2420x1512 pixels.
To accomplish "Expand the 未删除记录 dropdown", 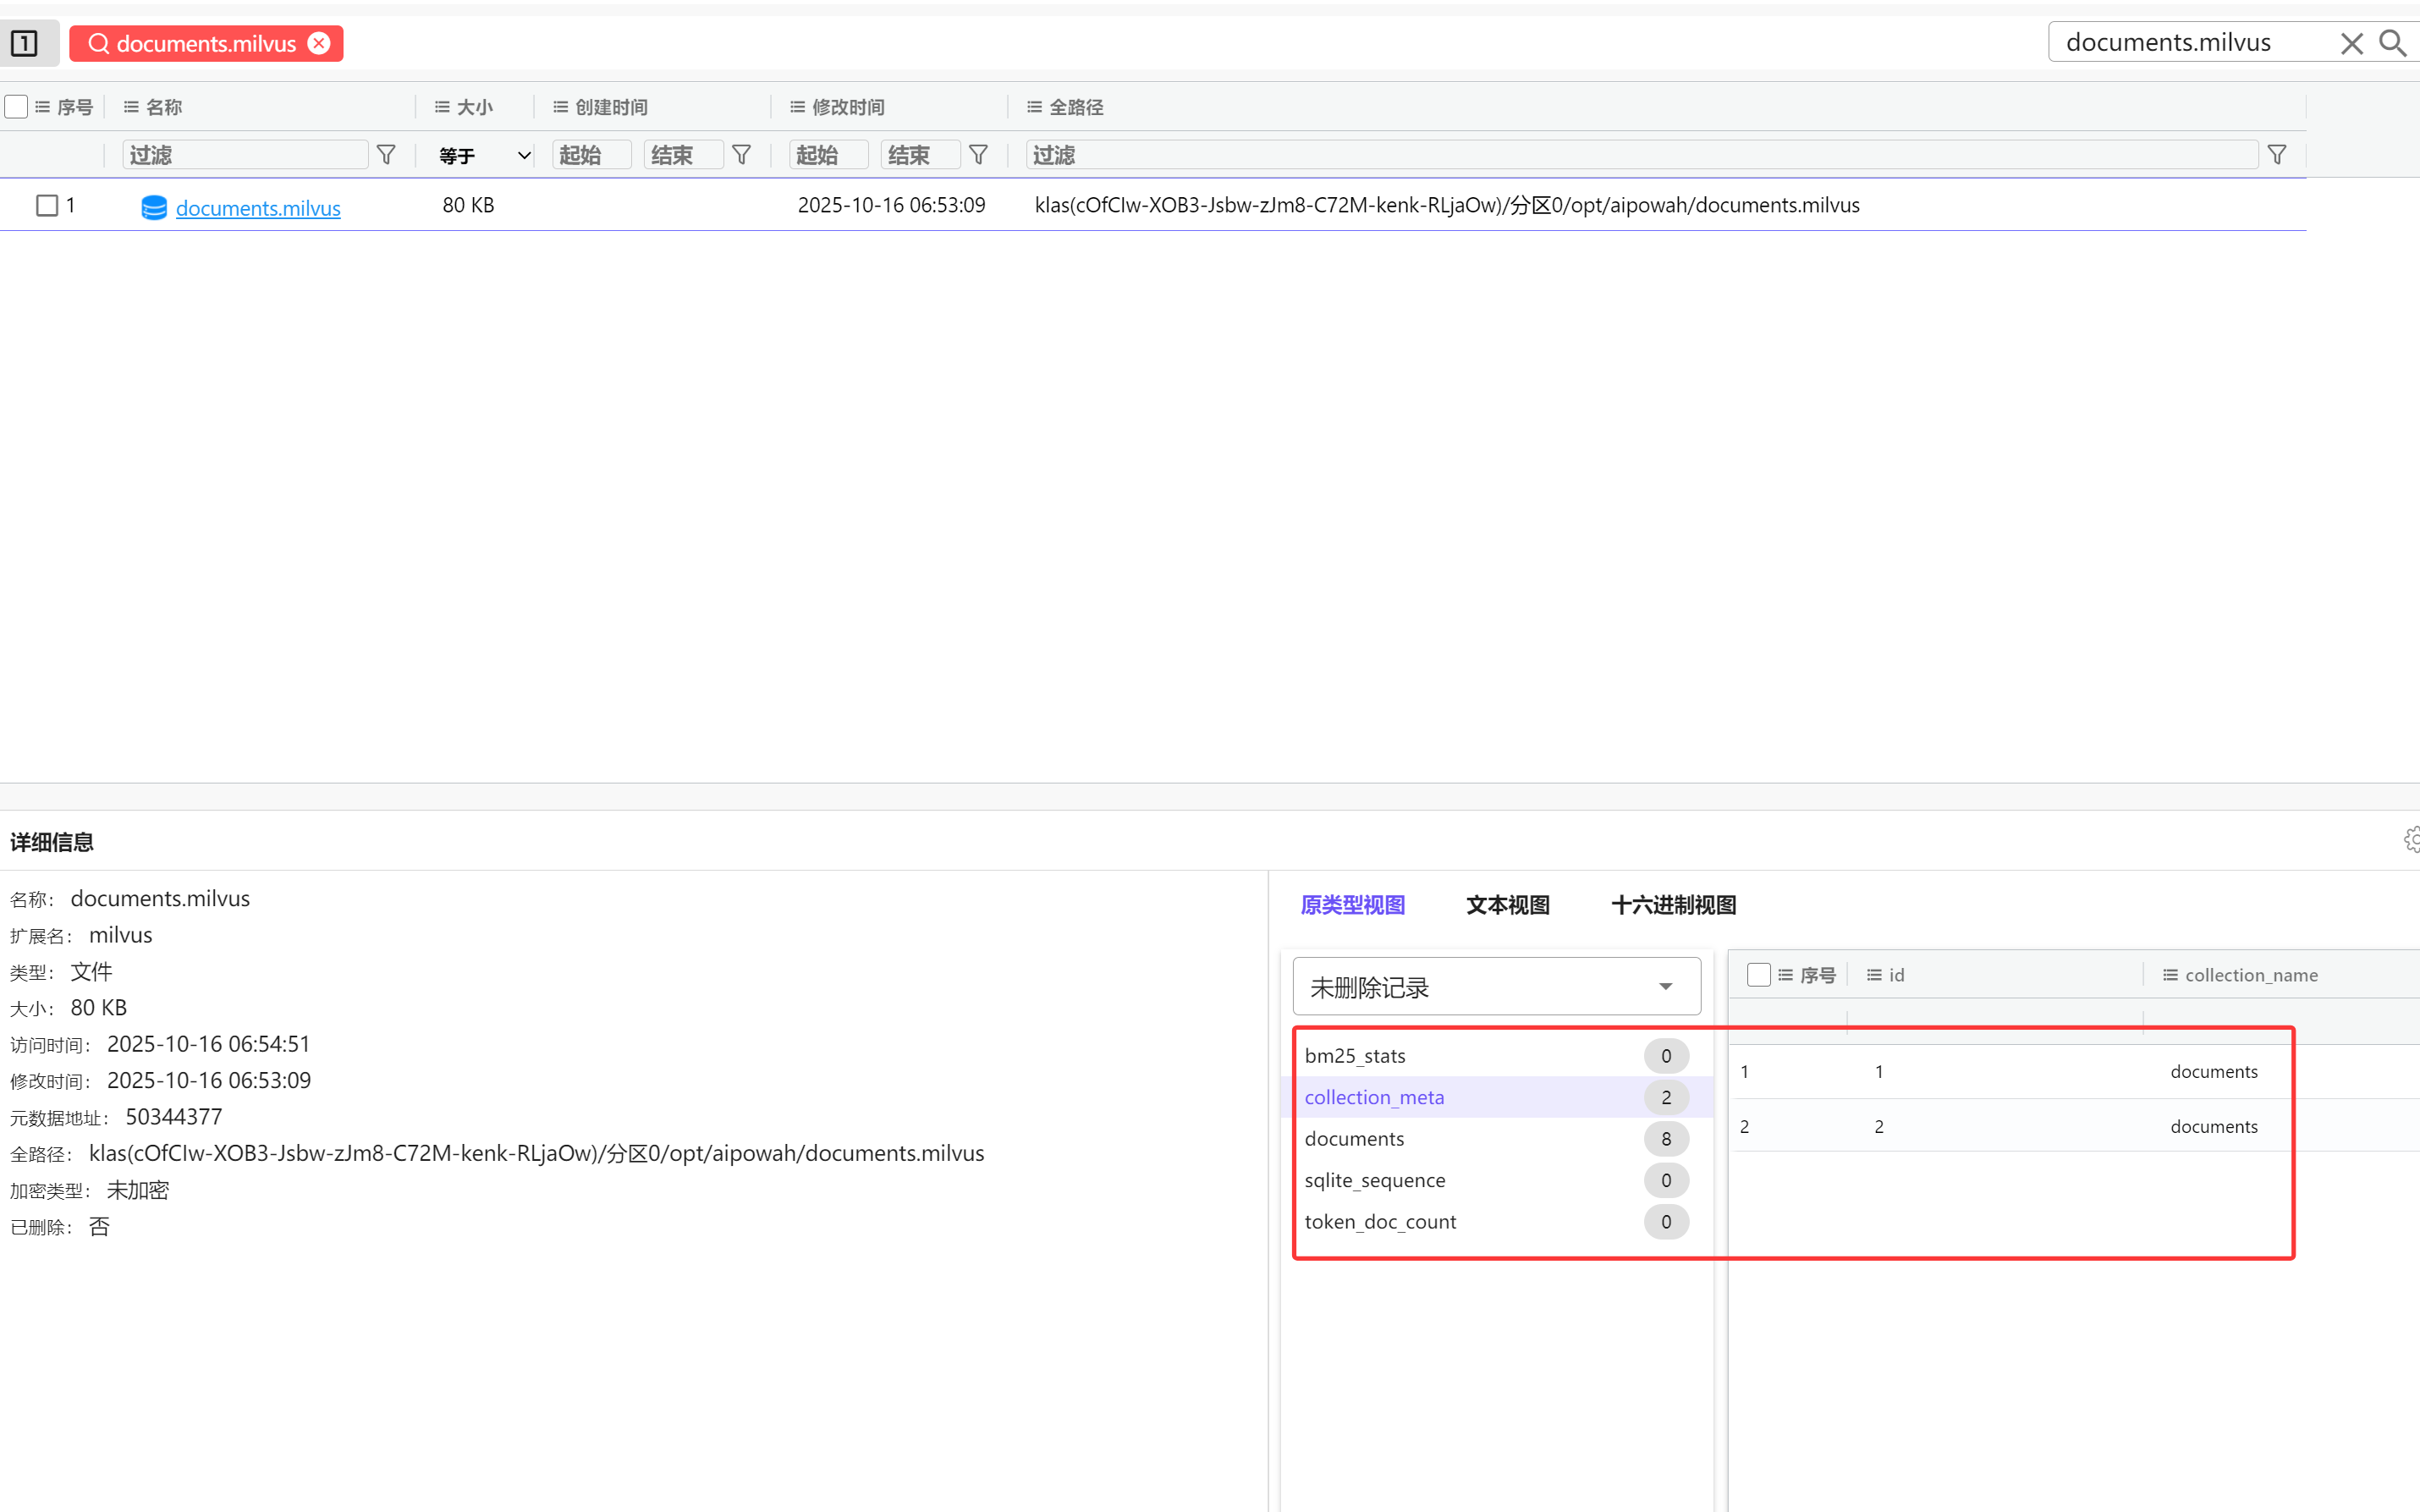I will 1496,987.
